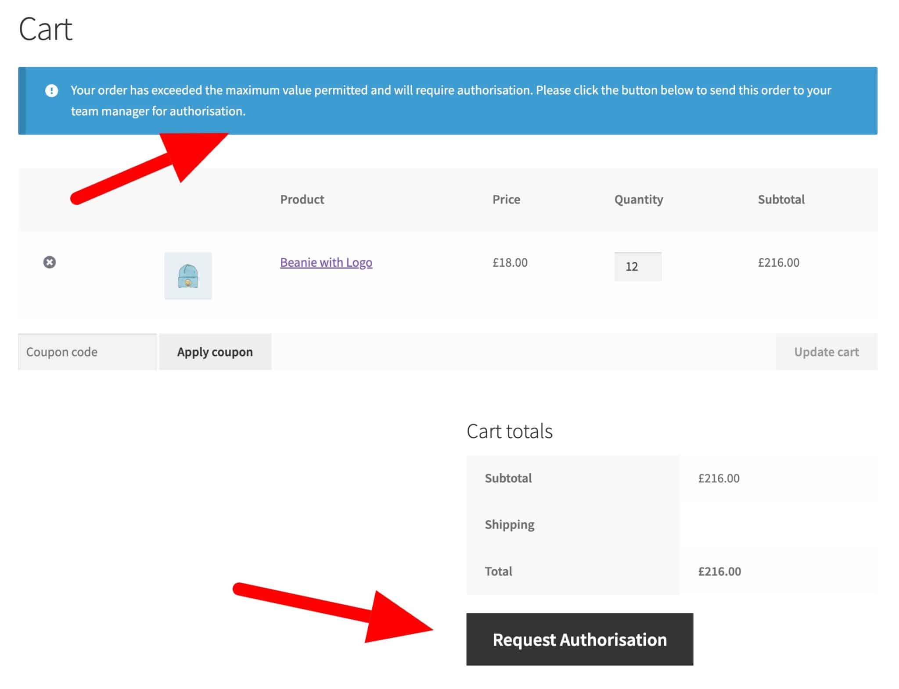The image size is (899, 689).
Task: Click the Quantity column header
Action: coord(638,200)
